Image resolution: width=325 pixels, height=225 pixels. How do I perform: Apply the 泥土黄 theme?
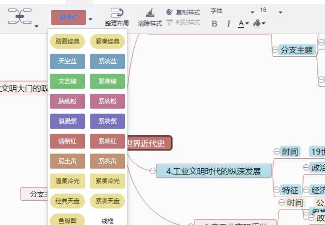[x=68, y=161]
